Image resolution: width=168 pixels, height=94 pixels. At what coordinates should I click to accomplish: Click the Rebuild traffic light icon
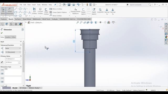coord(87,5)
